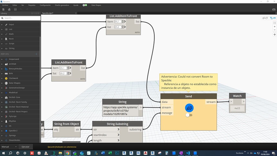Screen dimensions: 277x156
Task: Click the Windows Start button
Action: pos(3,153)
